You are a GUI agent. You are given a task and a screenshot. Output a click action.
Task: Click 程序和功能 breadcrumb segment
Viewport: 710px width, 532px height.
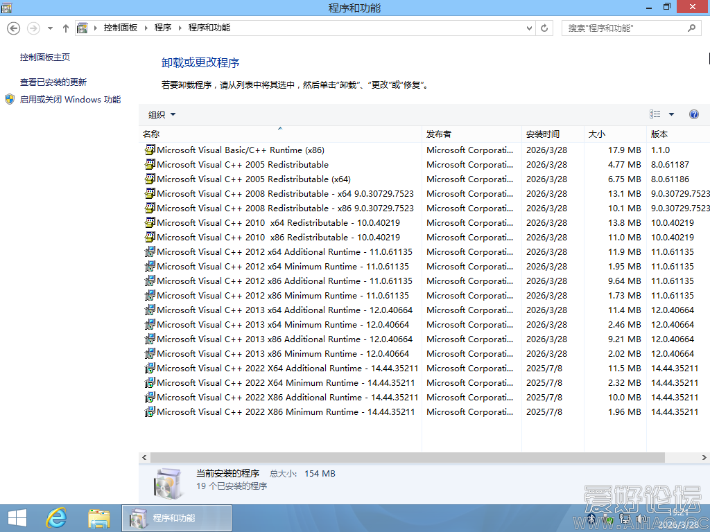pos(209,28)
